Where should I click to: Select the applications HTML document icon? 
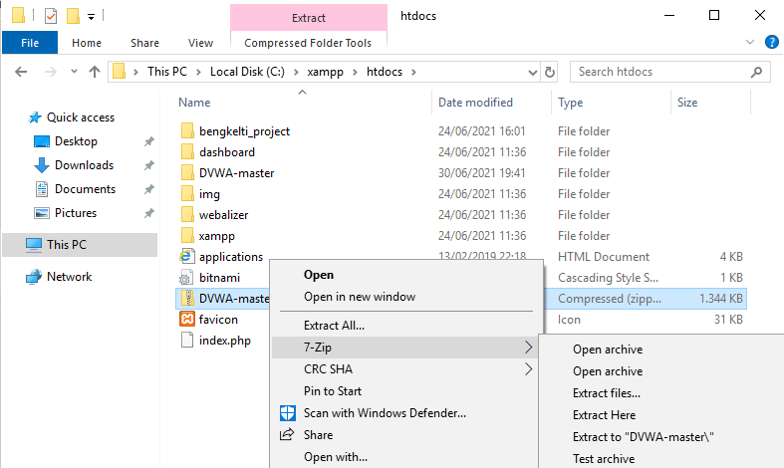tap(186, 257)
